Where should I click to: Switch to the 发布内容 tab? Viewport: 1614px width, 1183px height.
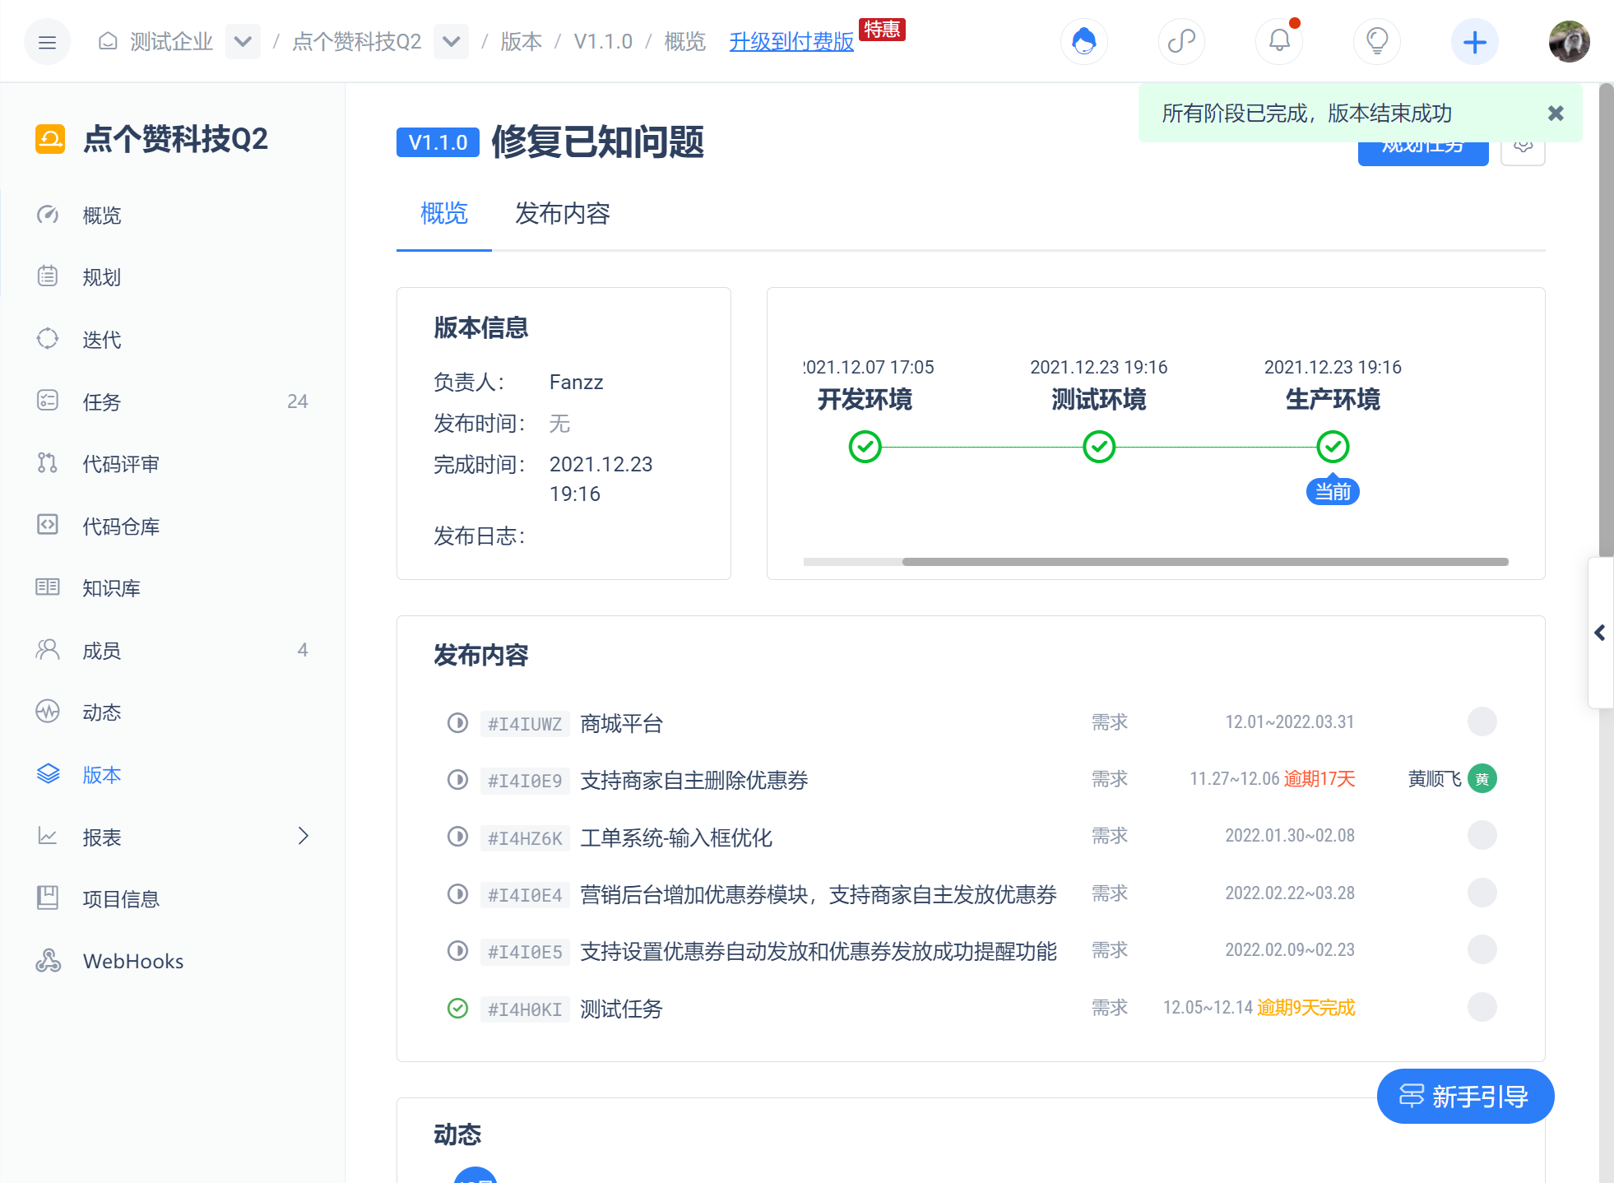[563, 214]
